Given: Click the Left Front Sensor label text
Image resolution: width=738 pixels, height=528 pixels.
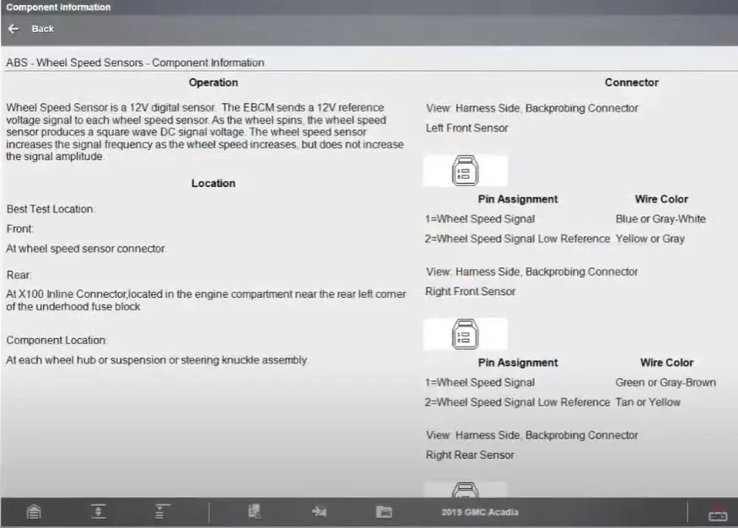Looking at the screenshot, I should click(467, 128).
